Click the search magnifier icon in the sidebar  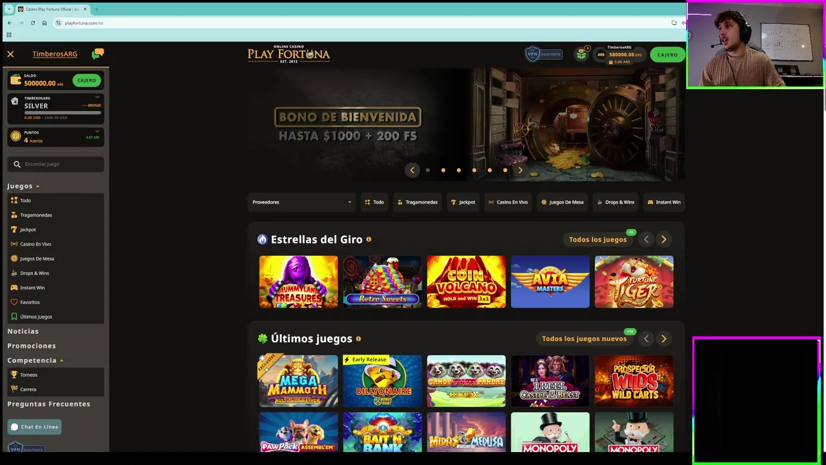[17, 164]
